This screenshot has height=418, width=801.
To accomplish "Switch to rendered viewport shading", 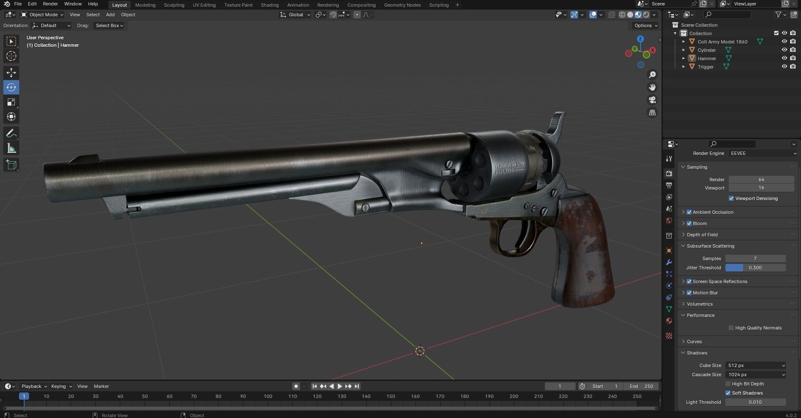I will click(x=646, y=15).
